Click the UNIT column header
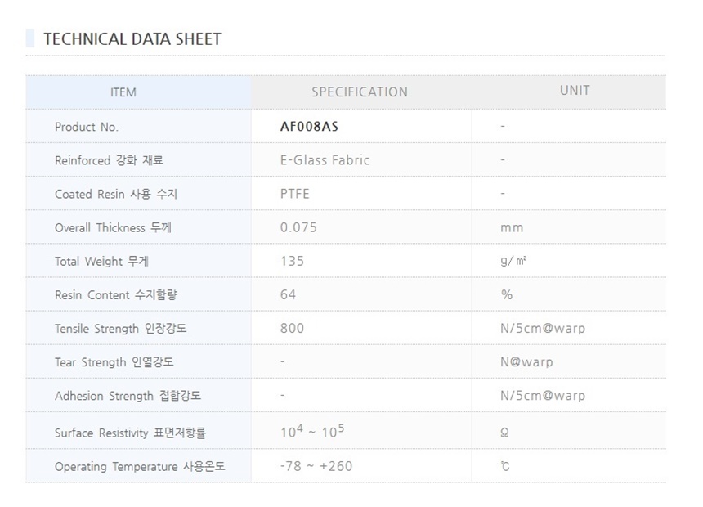The width and height of the screenshot is (703, 507). (575, 91)
